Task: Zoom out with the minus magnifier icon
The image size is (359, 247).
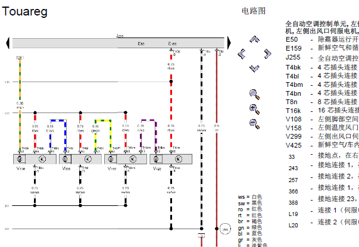Action: [254, 124]
